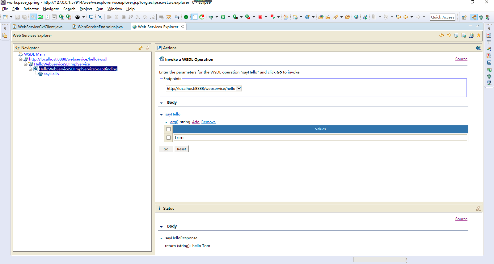Click the Go button
Image resolution: width=494 pixels, height=264 pixels.
(x=166, y=149)
